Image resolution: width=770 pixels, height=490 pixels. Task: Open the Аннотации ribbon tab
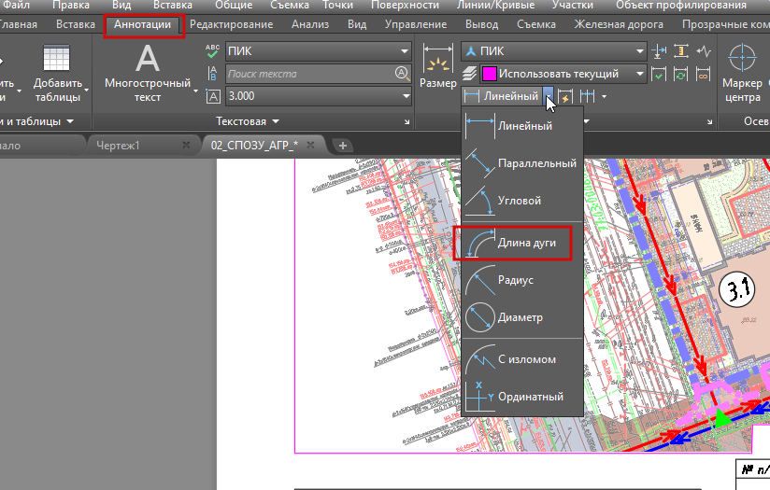point(143,24)
